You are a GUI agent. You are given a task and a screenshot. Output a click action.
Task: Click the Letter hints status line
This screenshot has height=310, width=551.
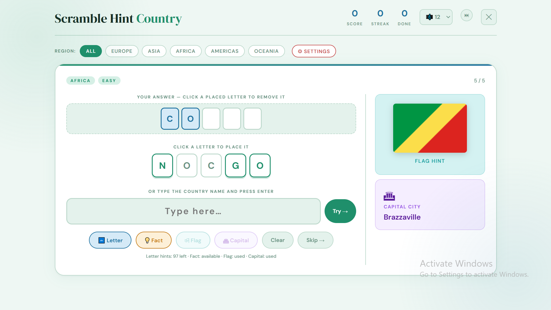pos(211,256)
